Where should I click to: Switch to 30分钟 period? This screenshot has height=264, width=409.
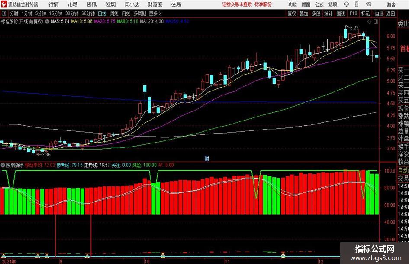tap(72, 13)
